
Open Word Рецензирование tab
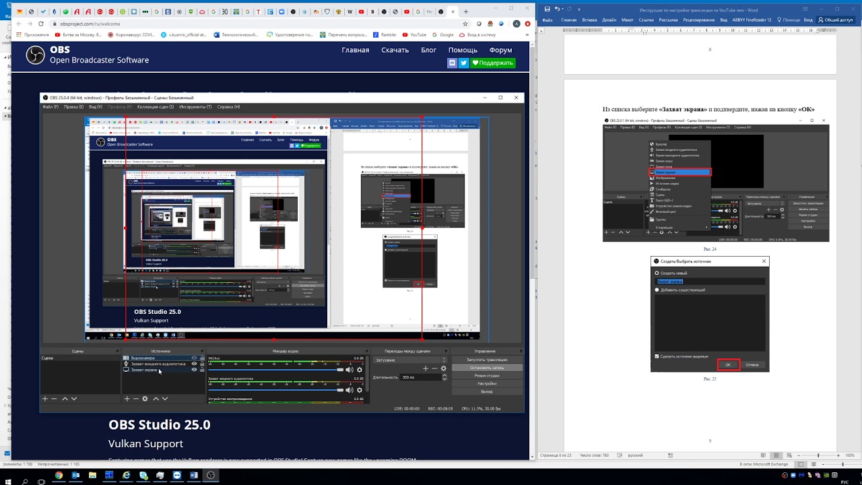[698, 20]
